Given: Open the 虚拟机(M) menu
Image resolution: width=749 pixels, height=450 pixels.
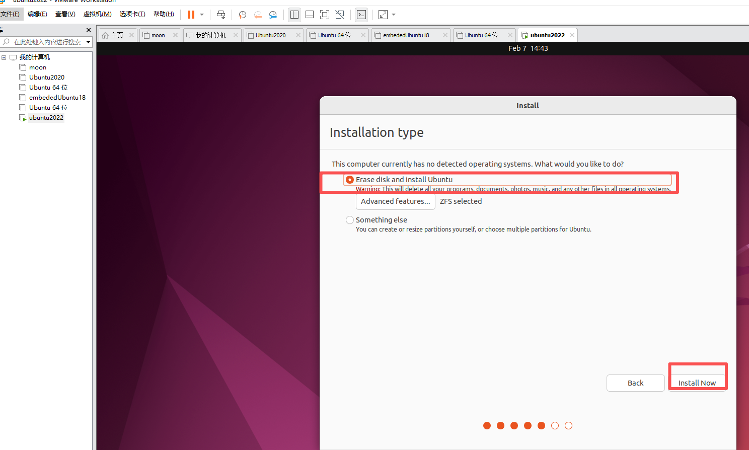Looking at the screenshot, I should coord(97,14).
